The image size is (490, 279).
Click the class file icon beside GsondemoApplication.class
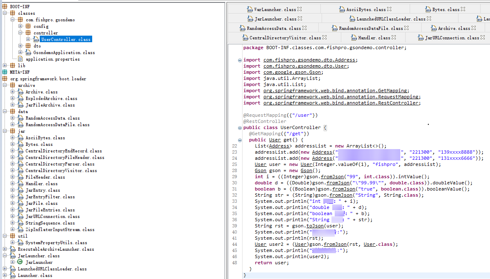(x=28, y=52)
